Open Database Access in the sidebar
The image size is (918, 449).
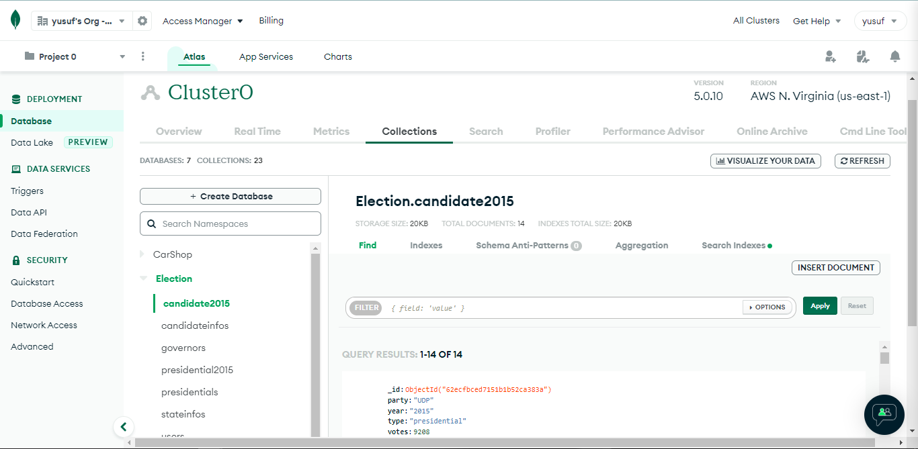tap(47, 304)
